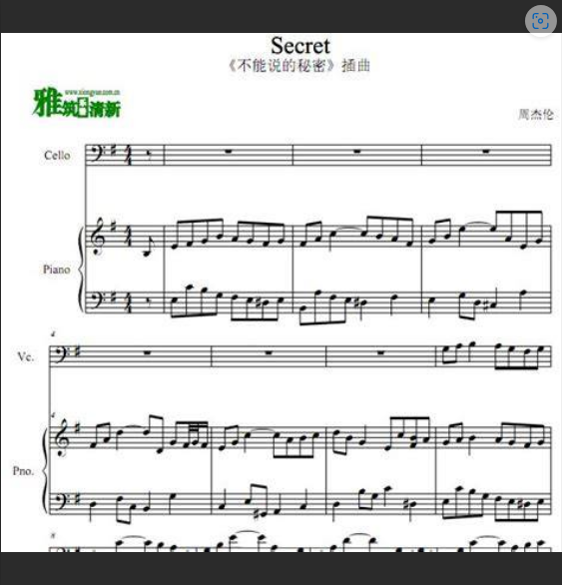The height and width of the screenshot is (585, 562).
Task: Click the "Piano" instrument label
Action: 56,270
